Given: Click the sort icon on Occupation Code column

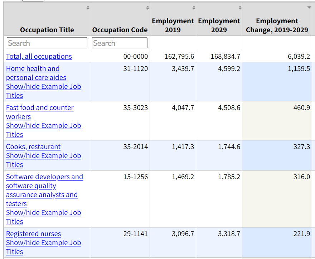Looking at the screenshot, I should 149,7.
